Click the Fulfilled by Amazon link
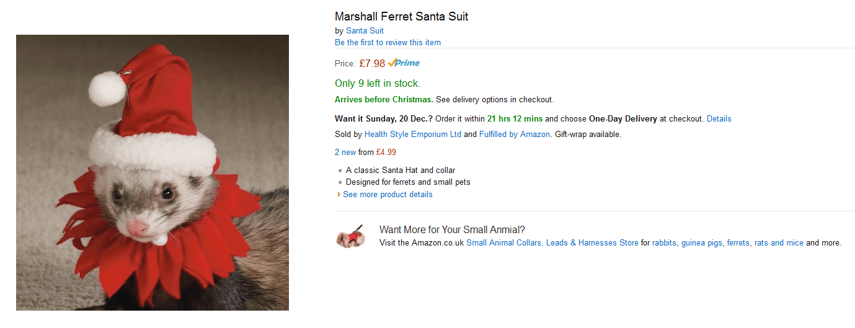Image resolution: width=855 pixels, height=328 pixels. pos(514,134)
